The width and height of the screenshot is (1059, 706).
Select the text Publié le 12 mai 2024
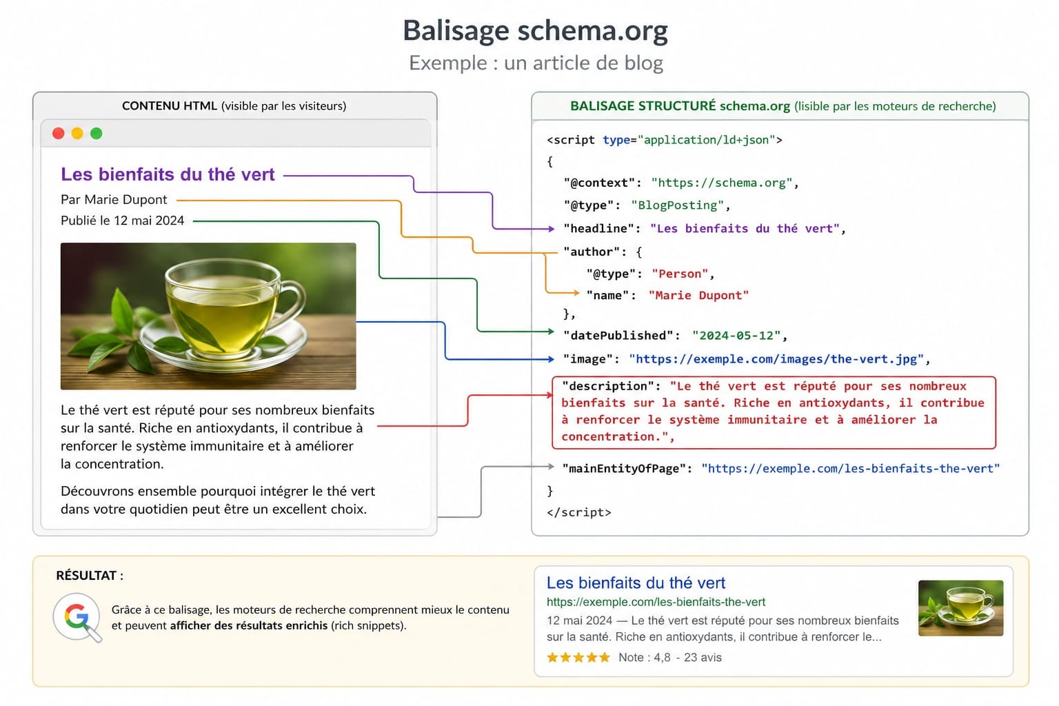tap(122, 221)
